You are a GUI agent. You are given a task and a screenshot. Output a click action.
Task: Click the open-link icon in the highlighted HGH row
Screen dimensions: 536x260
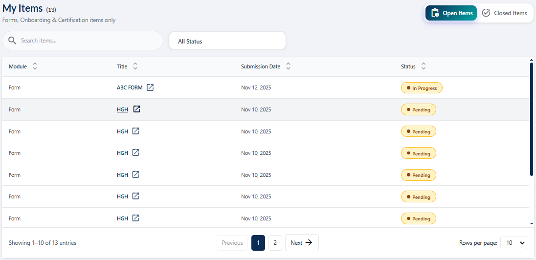pyautogui.click(x=137, y=109)
